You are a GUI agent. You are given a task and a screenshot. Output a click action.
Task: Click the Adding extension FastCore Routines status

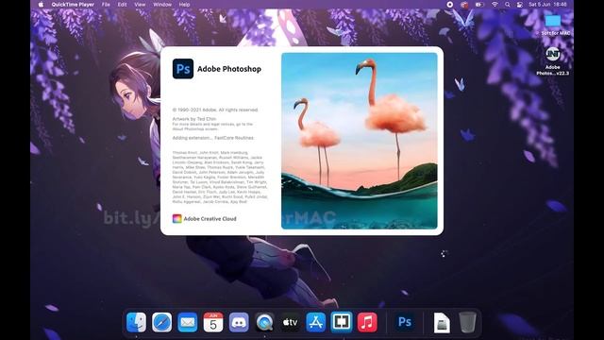[213, 138]
